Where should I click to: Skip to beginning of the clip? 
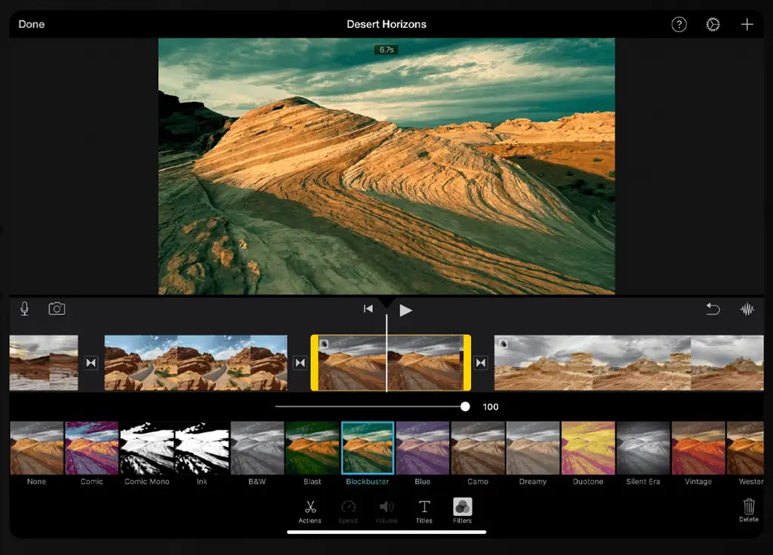368,309
